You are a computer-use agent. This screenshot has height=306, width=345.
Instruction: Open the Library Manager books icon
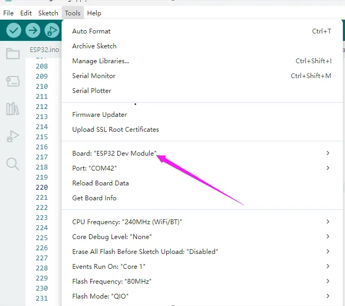pos(12,109)
